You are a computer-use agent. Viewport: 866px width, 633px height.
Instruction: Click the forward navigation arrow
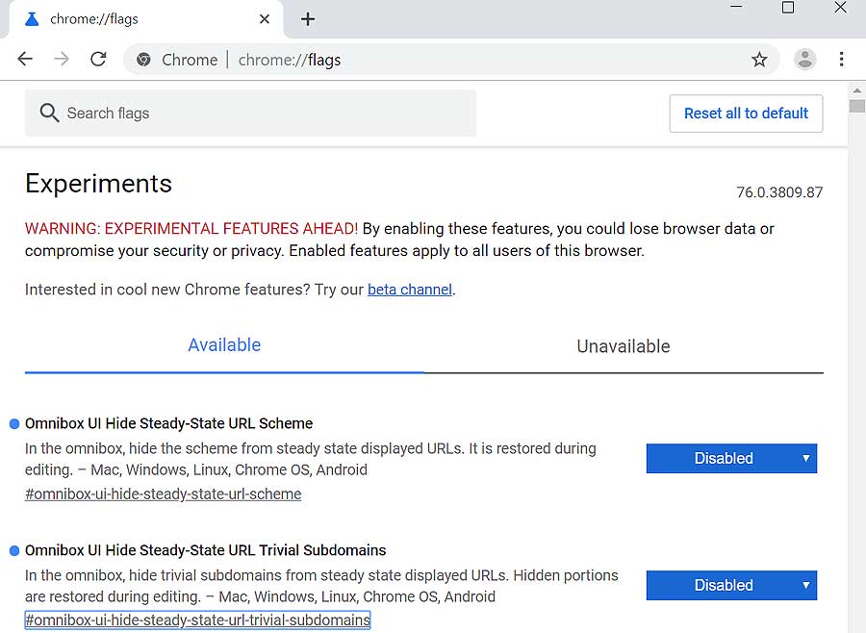click(62, 59)
